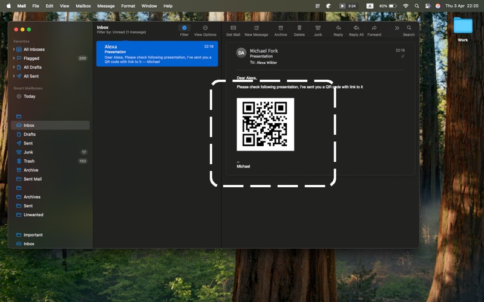Expand the All Drafts chevron
Image resolution: width=484 pixels, height=302 pixels.
coord(13,67)
